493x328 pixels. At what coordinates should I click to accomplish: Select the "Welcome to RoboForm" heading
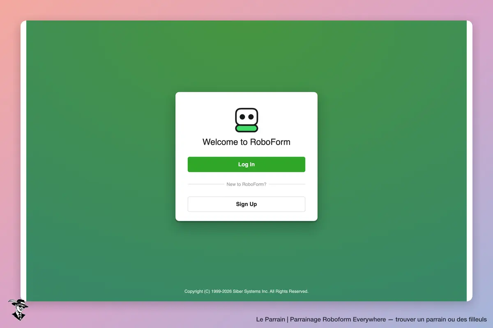246,142
